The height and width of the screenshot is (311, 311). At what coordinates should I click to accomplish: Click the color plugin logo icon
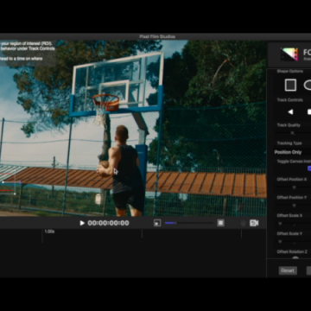pos(289,54)
